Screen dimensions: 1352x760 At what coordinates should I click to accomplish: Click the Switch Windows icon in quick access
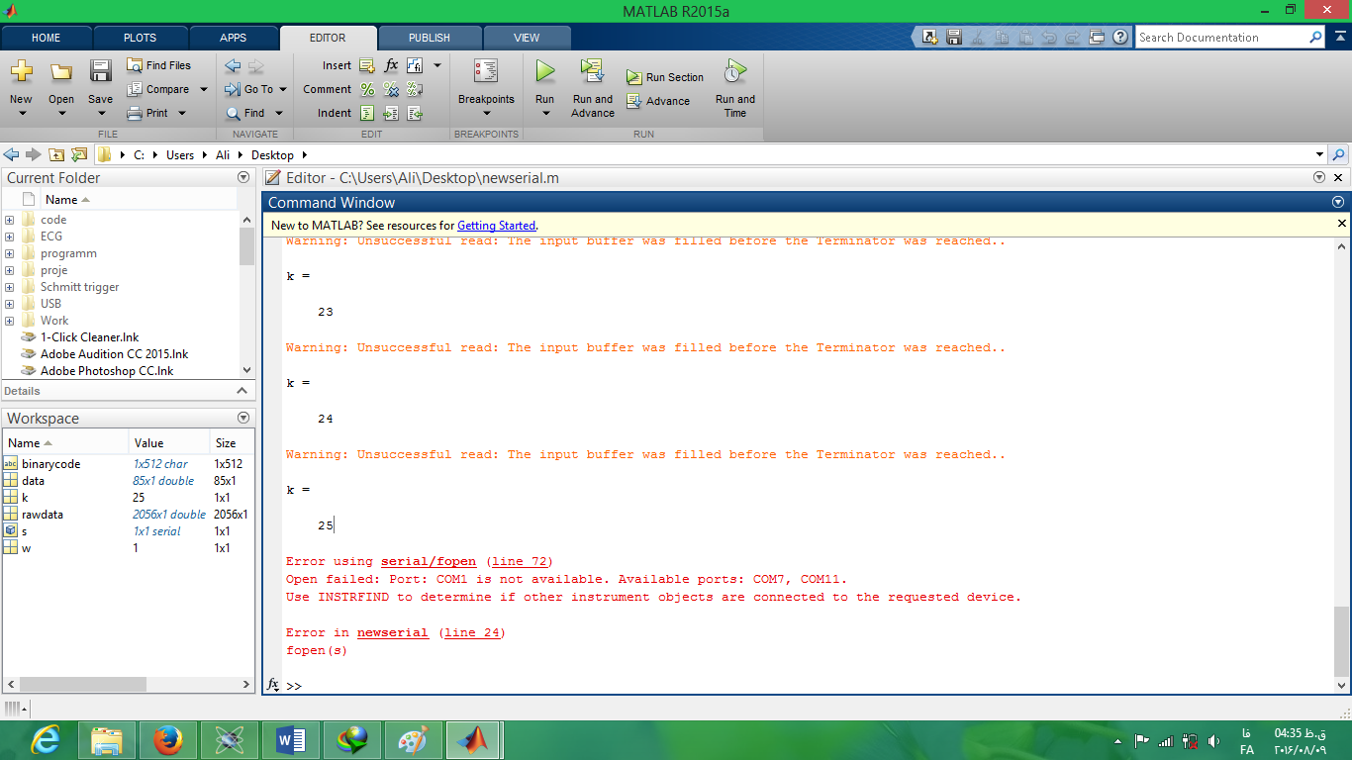tap(1096, 38)
